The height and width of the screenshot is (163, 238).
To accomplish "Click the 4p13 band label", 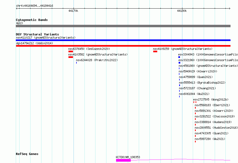I will [x=20, y=23].
